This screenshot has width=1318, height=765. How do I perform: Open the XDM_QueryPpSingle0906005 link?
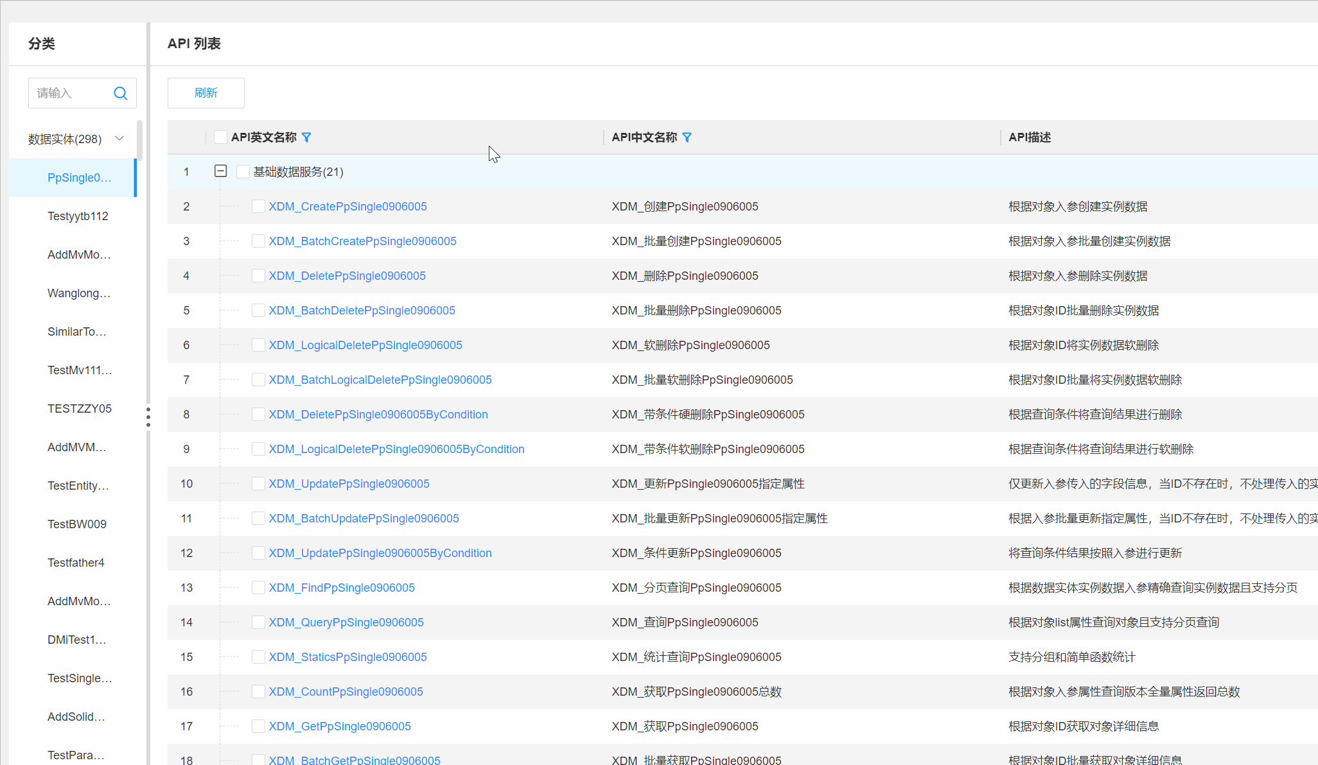[x=346, y=623]
